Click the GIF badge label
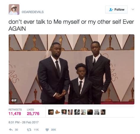 (14, 100)
